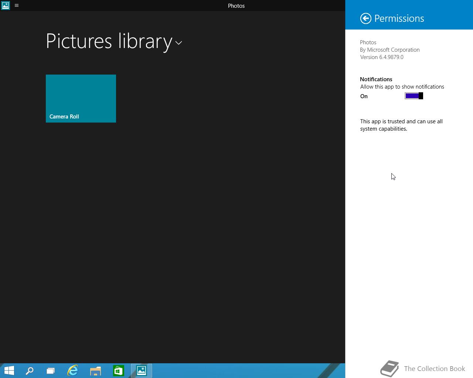Expand the Pictures library dropdown chevron

[179, 43]
